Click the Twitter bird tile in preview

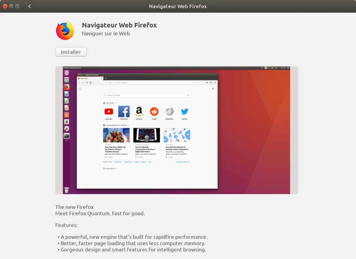184,111
